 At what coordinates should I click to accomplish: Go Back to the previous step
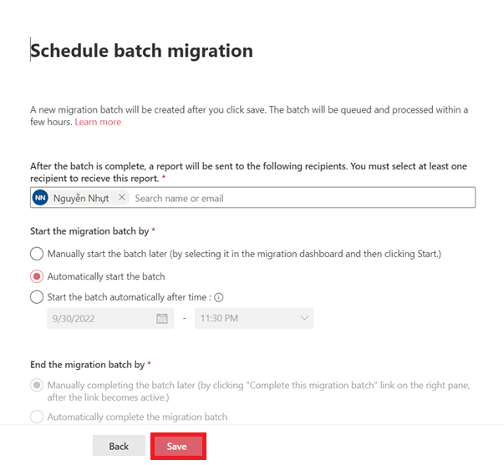[119, 447]
